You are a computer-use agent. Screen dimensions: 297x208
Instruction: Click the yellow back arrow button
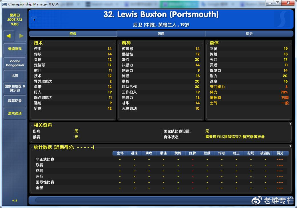pos(9,36)
